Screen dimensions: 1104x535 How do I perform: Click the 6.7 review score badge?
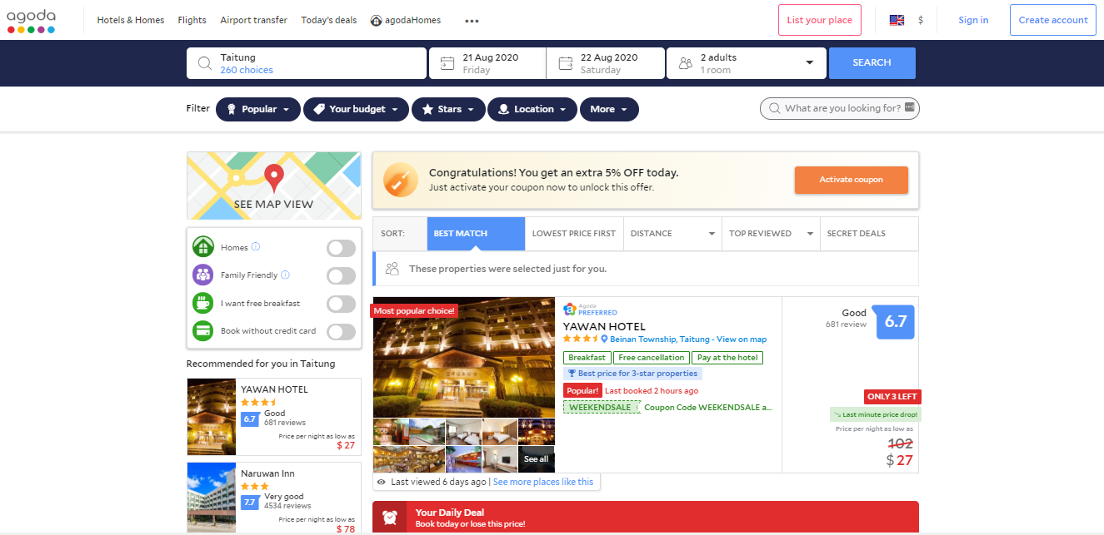(x=895, y=321)
